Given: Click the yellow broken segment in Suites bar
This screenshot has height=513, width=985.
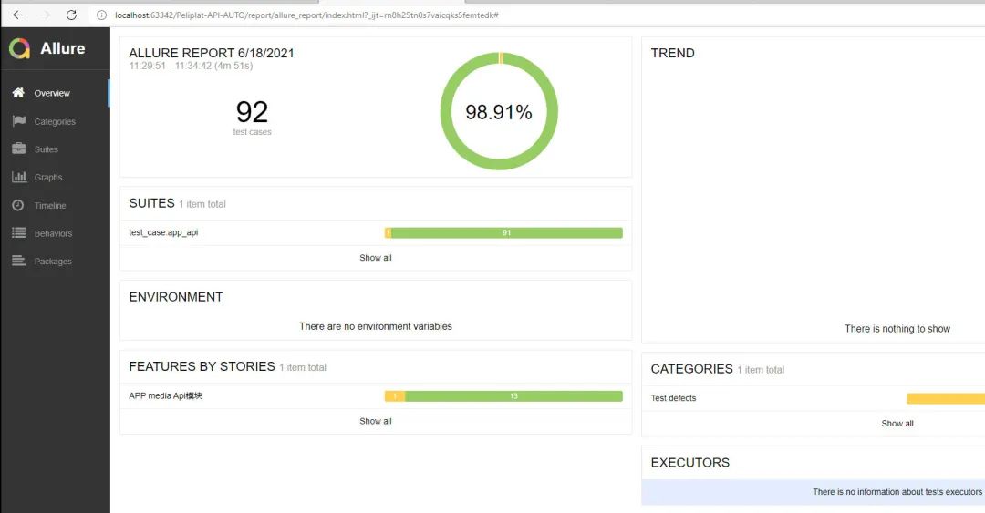Looking at the screenshot, I should [389, 233].
